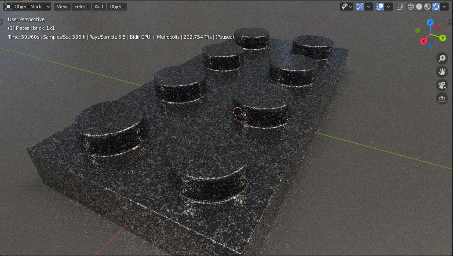Click the Object menu button
This screenshot has width=453, height=256.
click(117, 7)
